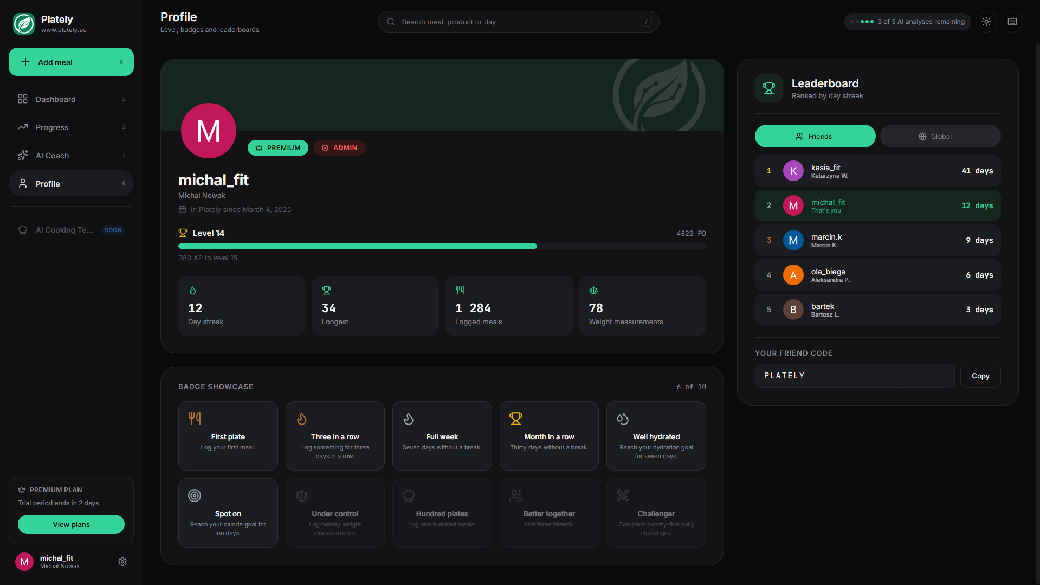
Task: Switch leaderboard to Global tab
Action: click(940, 136)
